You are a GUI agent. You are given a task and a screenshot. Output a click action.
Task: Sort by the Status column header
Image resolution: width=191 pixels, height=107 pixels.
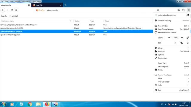[x=81, y=21]
